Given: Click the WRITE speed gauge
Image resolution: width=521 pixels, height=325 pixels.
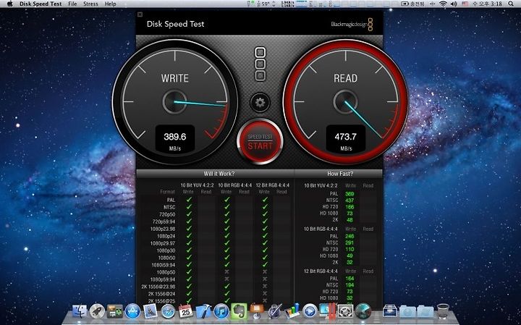Looking at the screenshot, I should [175, 101].
